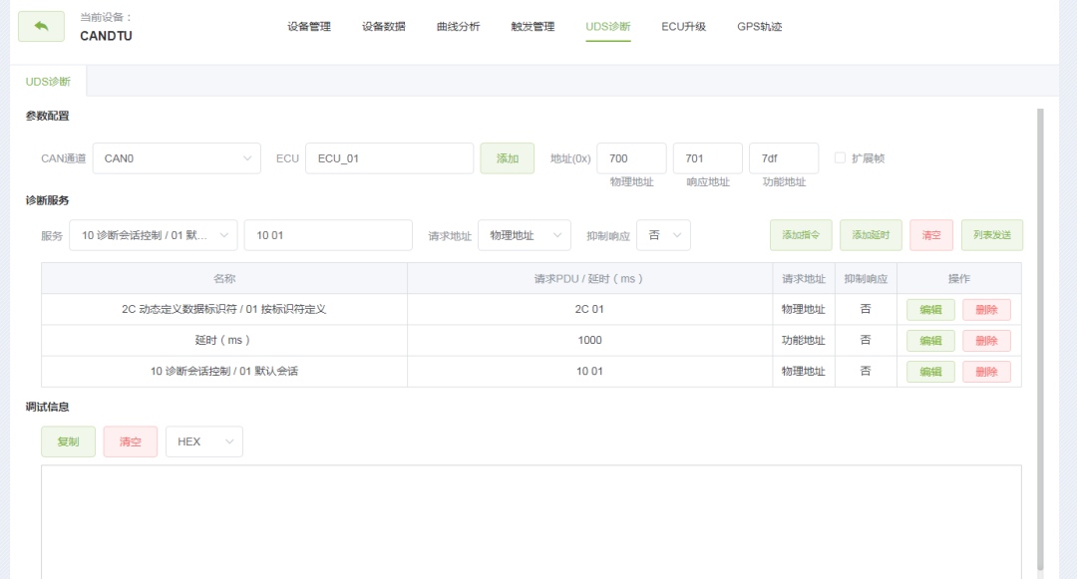This screenshot has height=579, width=1077.
Task: Click the 添加 ECU button
Action: 508,158
